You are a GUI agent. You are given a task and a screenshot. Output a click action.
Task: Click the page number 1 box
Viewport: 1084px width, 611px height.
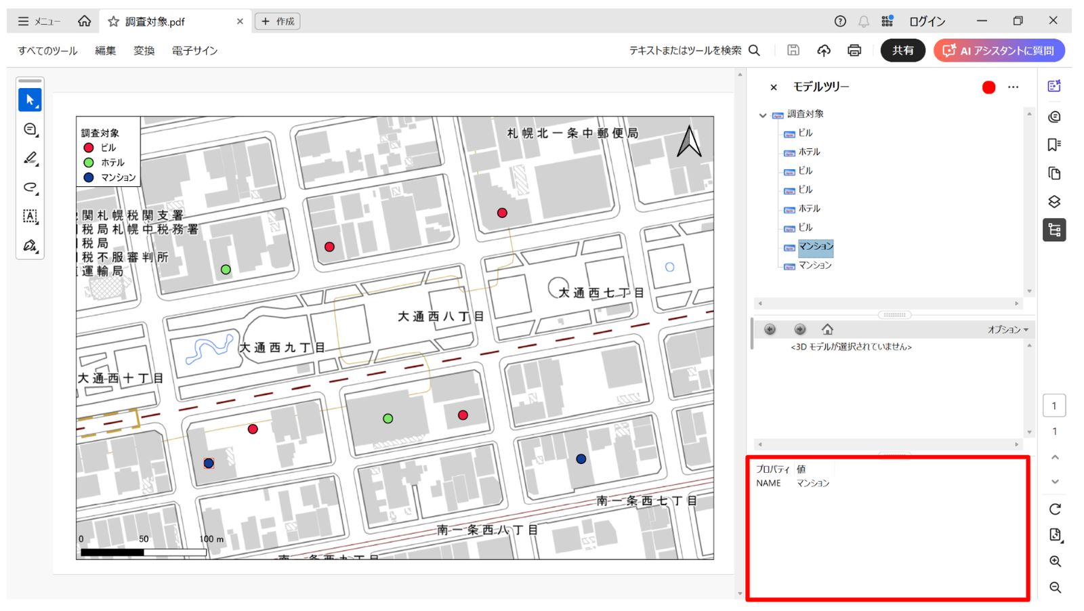point(1054,406)
